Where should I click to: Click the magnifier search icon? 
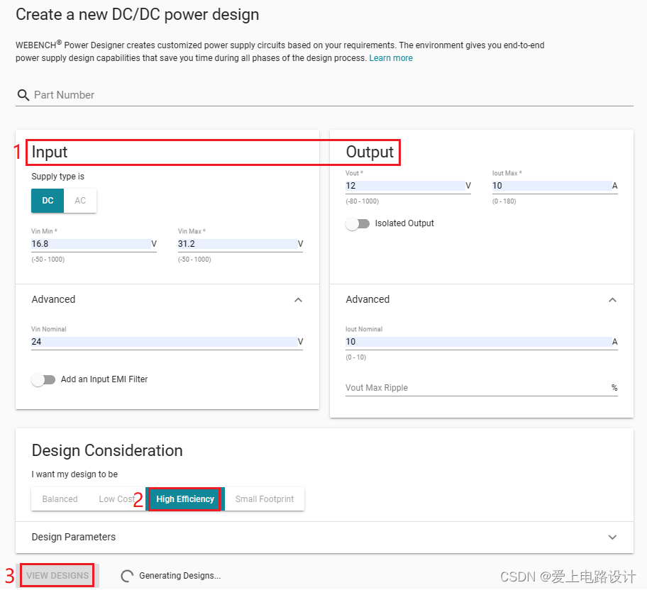pyautogui.click(x=23, y=95)
